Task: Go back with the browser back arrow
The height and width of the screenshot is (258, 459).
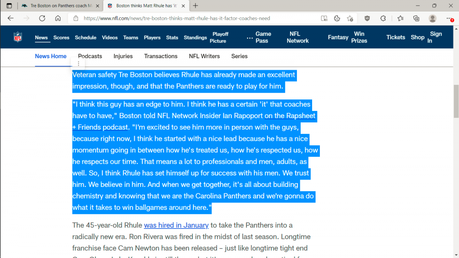Action: [x=11, y=18]
